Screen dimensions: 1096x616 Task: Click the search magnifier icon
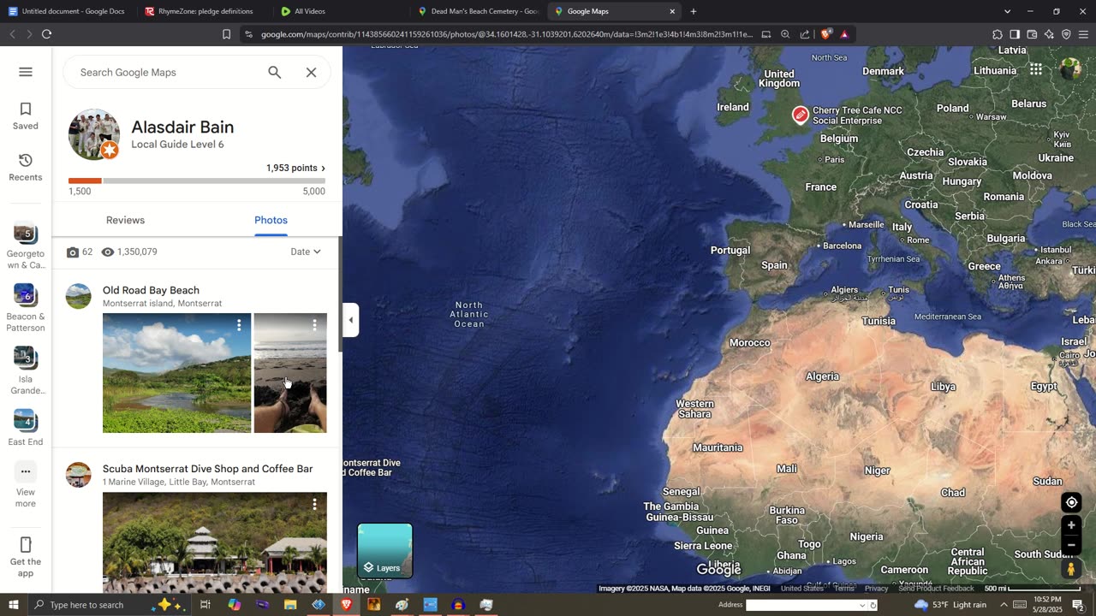point(275,73)
